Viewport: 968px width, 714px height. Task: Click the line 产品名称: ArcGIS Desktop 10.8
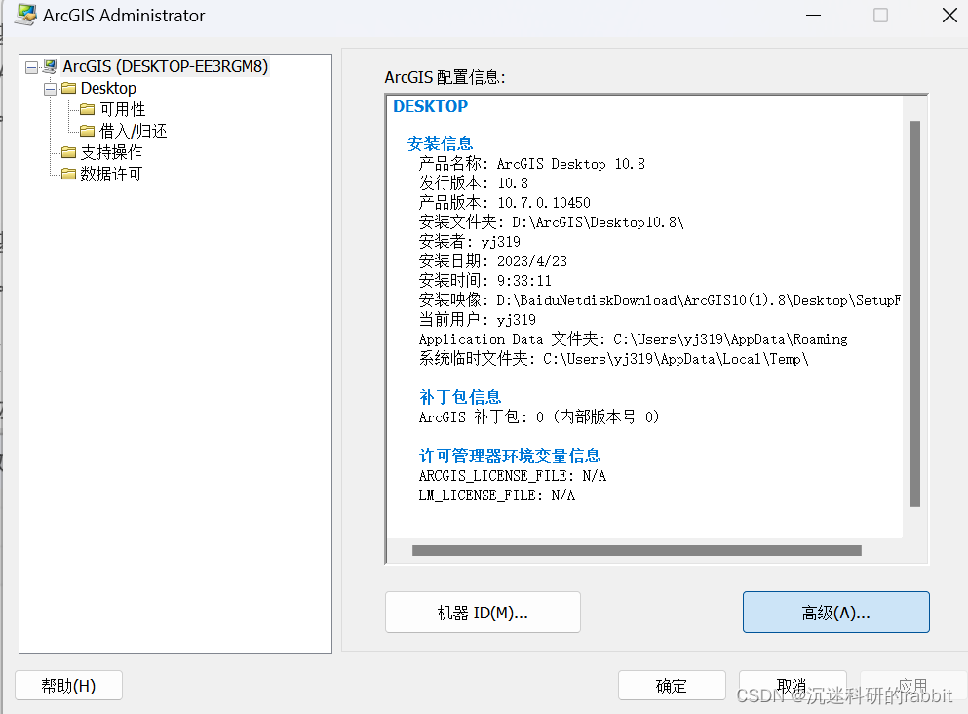coord(531,164)
